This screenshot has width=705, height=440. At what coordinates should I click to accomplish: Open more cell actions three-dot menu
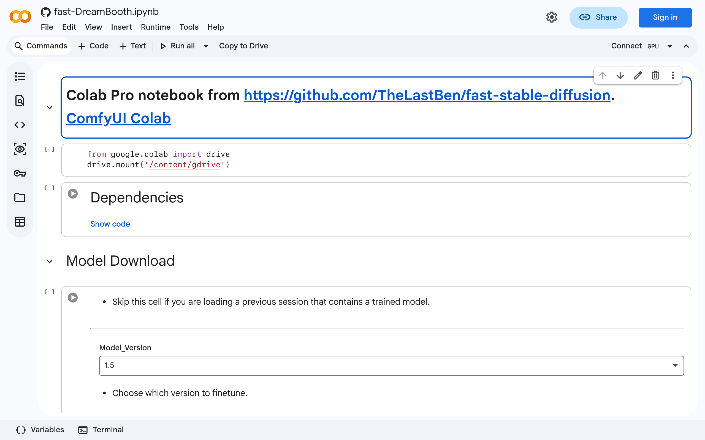pyautogui.click(x=673, y=75)
